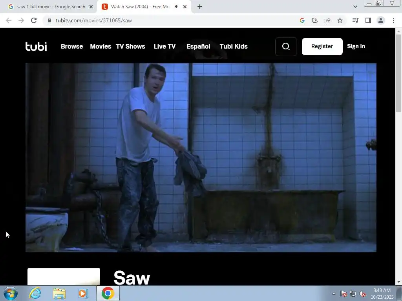Close the Google Search tab
Screen dimensions: 402x301
pyautogui.click(x=91, y=7)
